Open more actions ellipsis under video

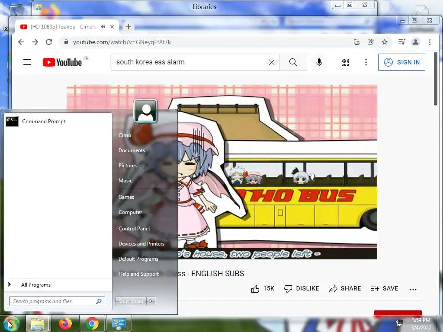click(413, 289)
